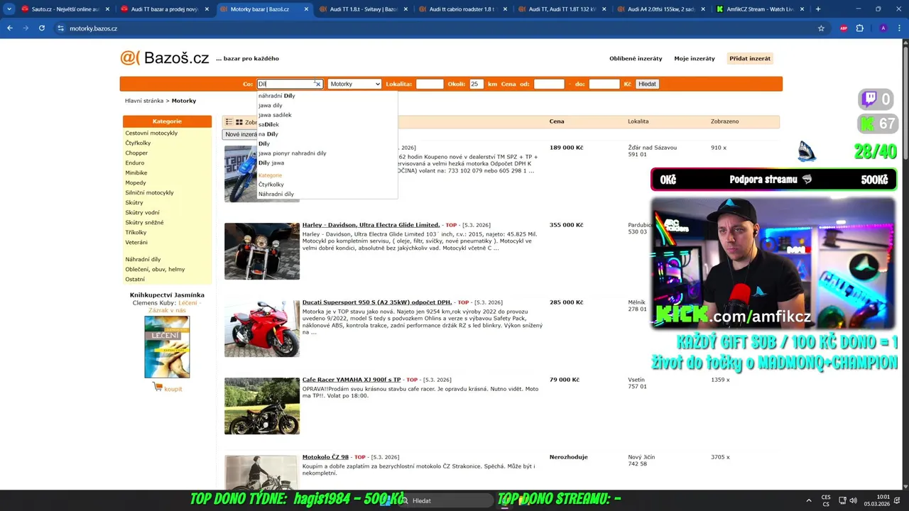This screenshot has height=511, width=909.
Task: Reload the motorky.bazos.cz page
Action: (42, 28)
